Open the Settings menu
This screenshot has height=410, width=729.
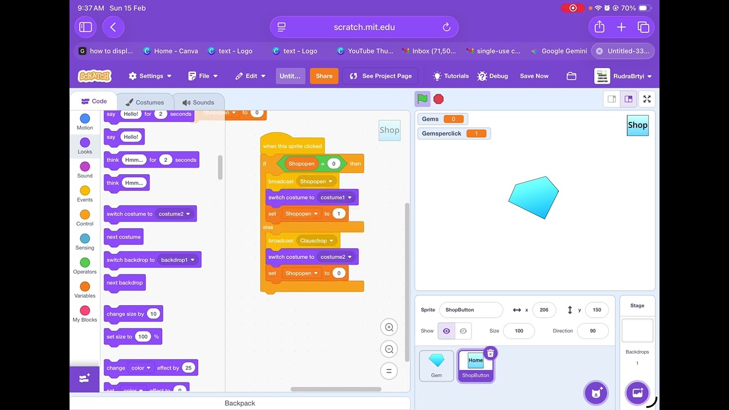pyautogui.click(x=150, y=76)
